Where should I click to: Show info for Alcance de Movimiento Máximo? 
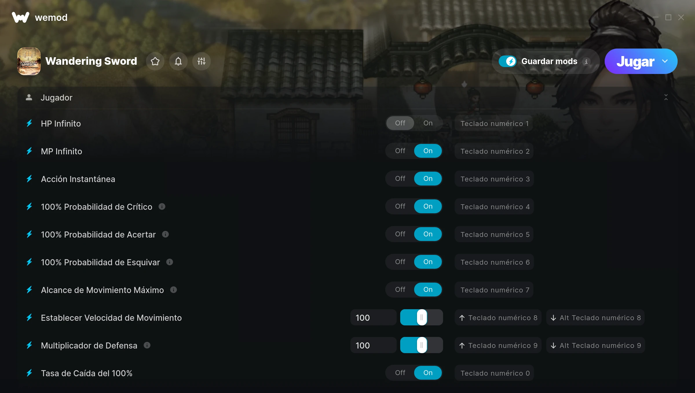[173, 290]
